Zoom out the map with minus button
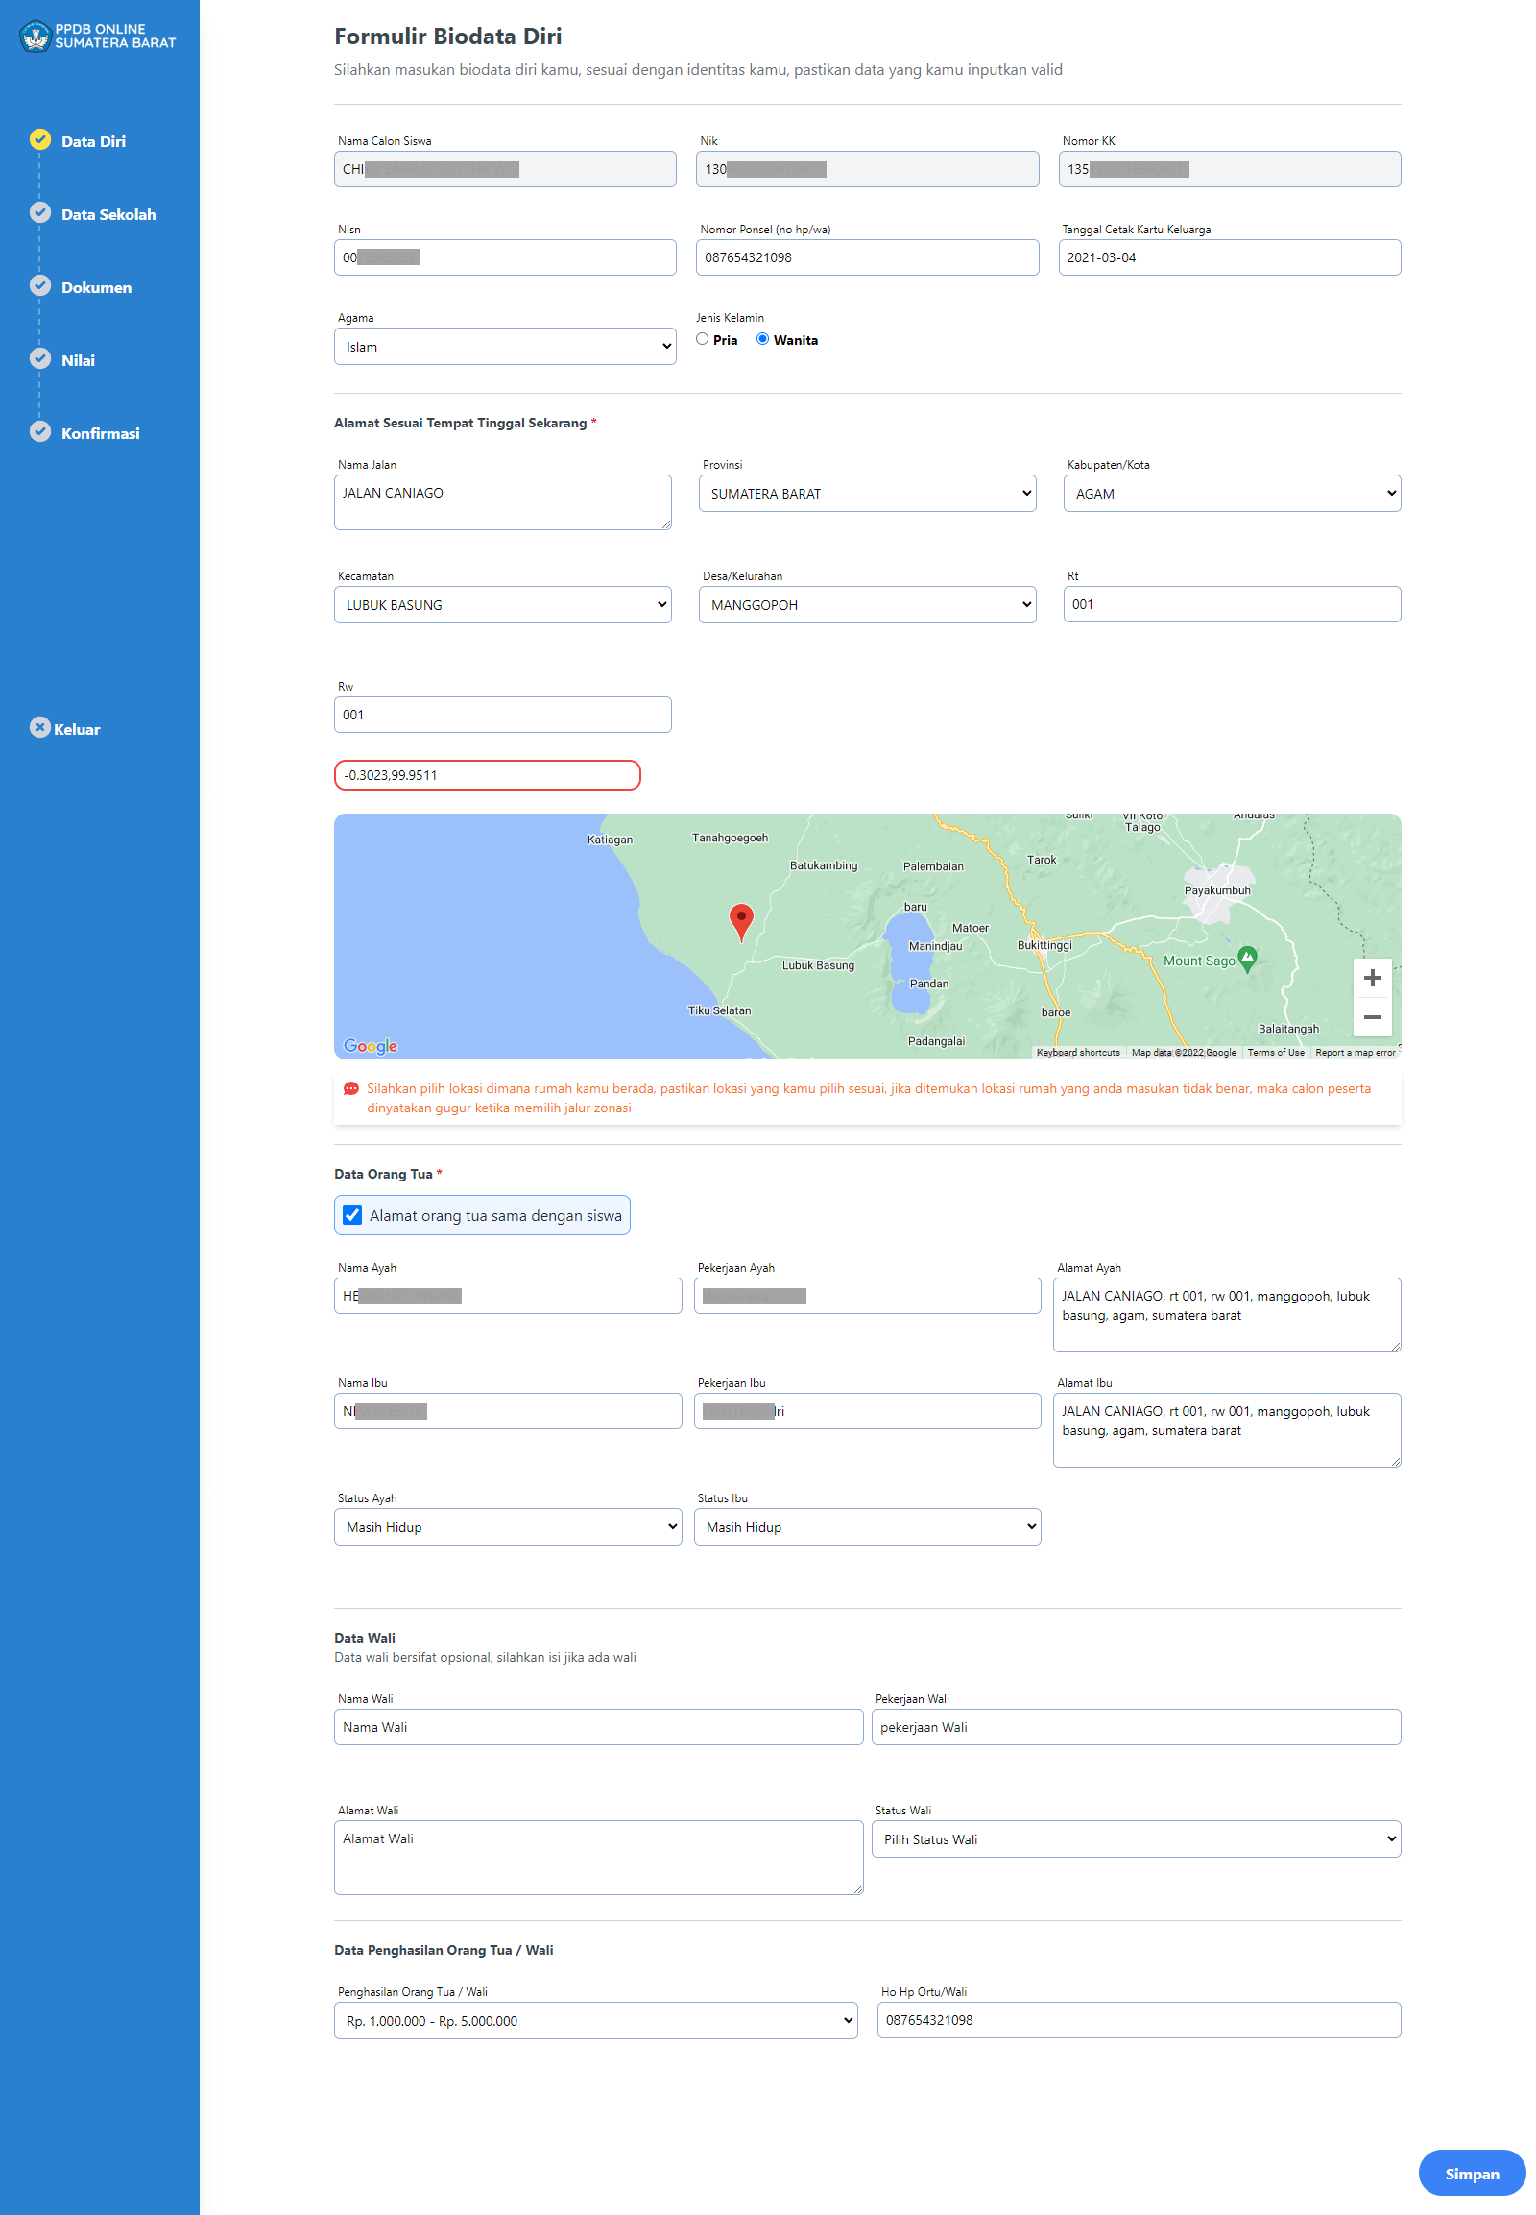The width and height of the screenshot is (1536, 2215). 1372,1017
